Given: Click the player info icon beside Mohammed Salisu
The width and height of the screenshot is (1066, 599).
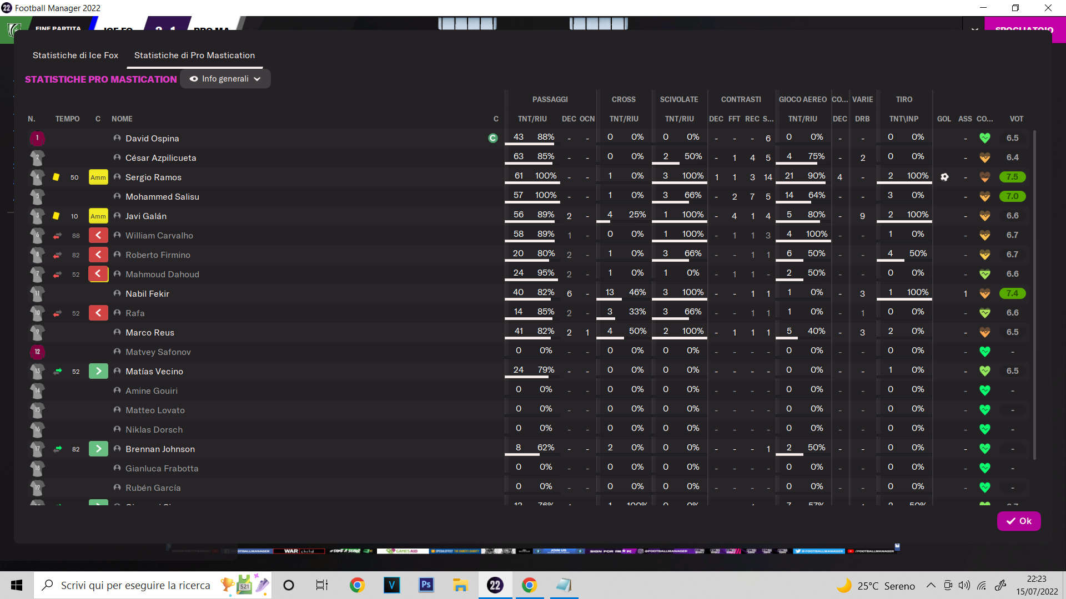Looking at the screenshot, I should [117, 196].
